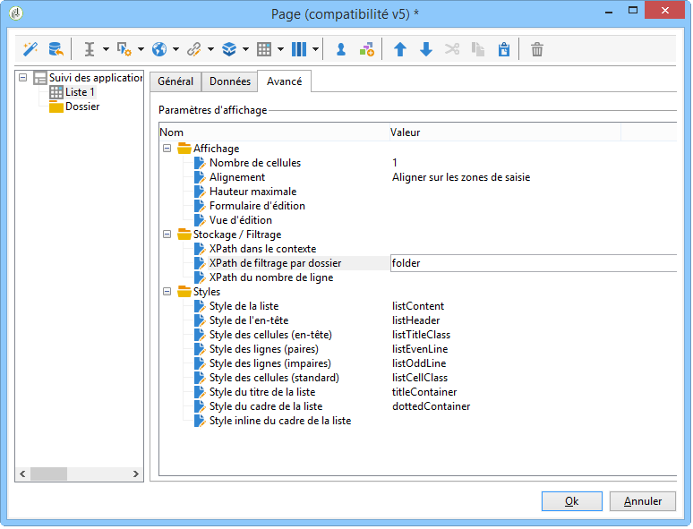
Task: Move element up with blue arrow
Action: pyautogui.click(x=400, y=49)
